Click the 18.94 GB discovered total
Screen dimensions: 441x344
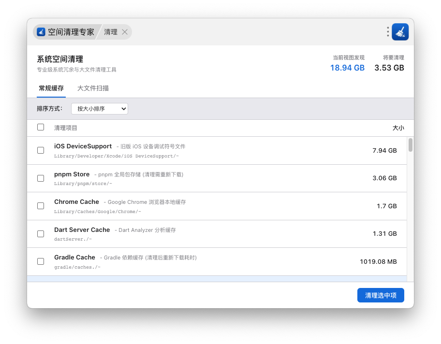pyautogui.click(x=347, y=68)
